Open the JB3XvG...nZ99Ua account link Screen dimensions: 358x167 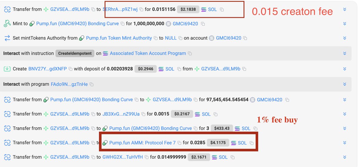[x=121, y=114]
